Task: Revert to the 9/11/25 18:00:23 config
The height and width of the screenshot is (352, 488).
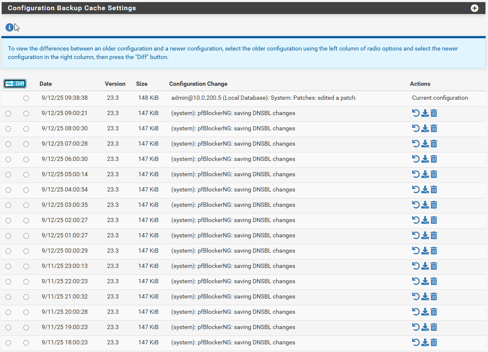Action: click(x=416, y=342)
